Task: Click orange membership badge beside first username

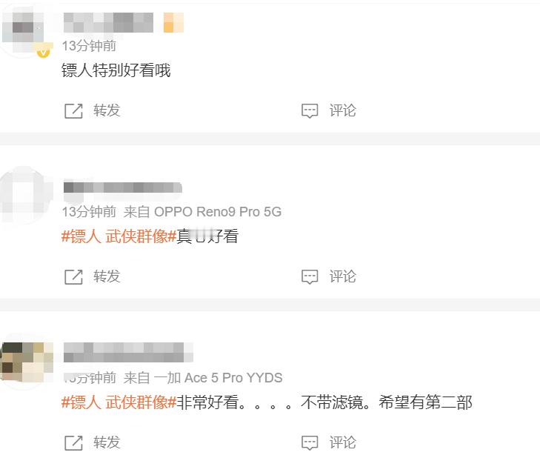Action: coord(173,23)
